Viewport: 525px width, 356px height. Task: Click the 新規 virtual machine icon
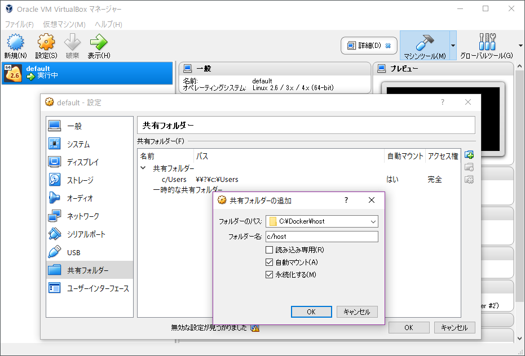pos(16,42)
